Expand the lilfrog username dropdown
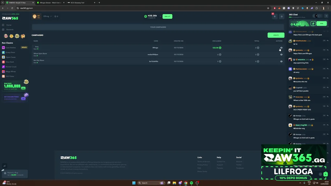Screen dimensions: 331x186 point(51,16)
